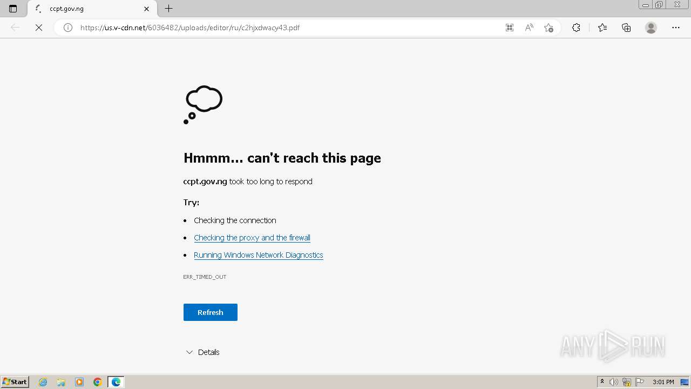
Task: Open Settings and more menu
Action: coord(676,28)
